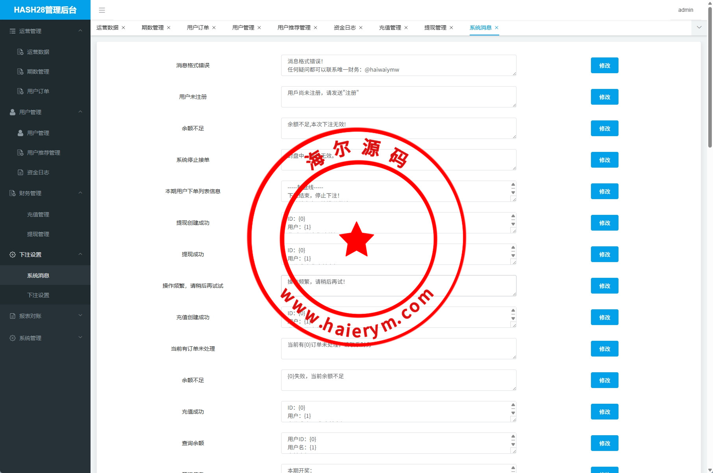Click the 下注设置 gear icon in sidebar
713x473 pixels.
(13, 255)
